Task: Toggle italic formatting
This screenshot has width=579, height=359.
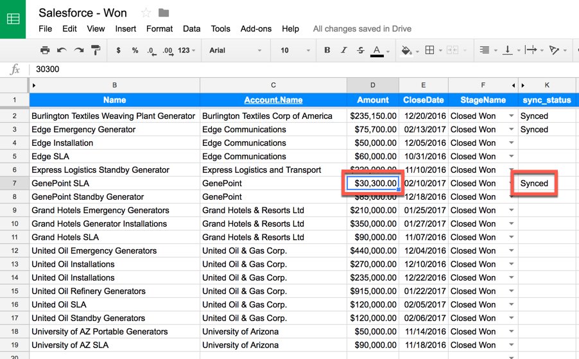Action: (344, 50)
